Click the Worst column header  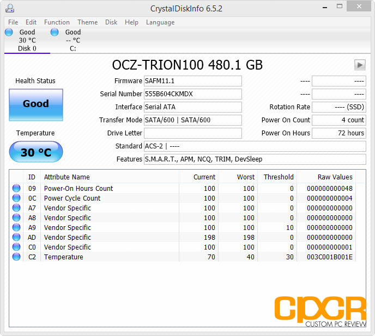pos(238,177)
